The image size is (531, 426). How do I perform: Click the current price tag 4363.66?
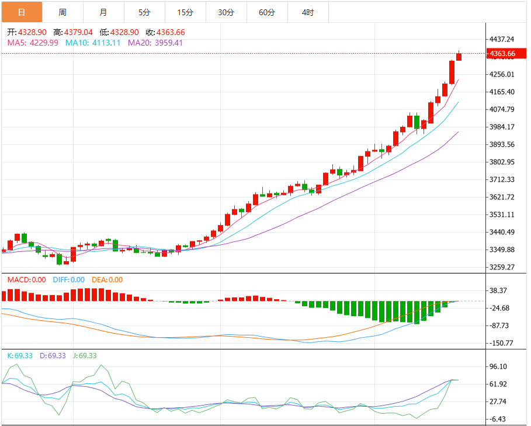[502, 54]
